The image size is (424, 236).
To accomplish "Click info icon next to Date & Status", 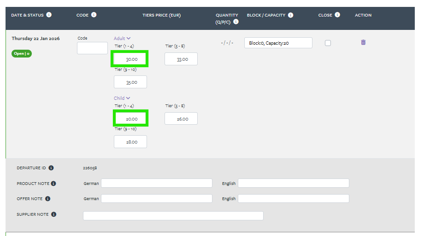I will coord(49,15).
